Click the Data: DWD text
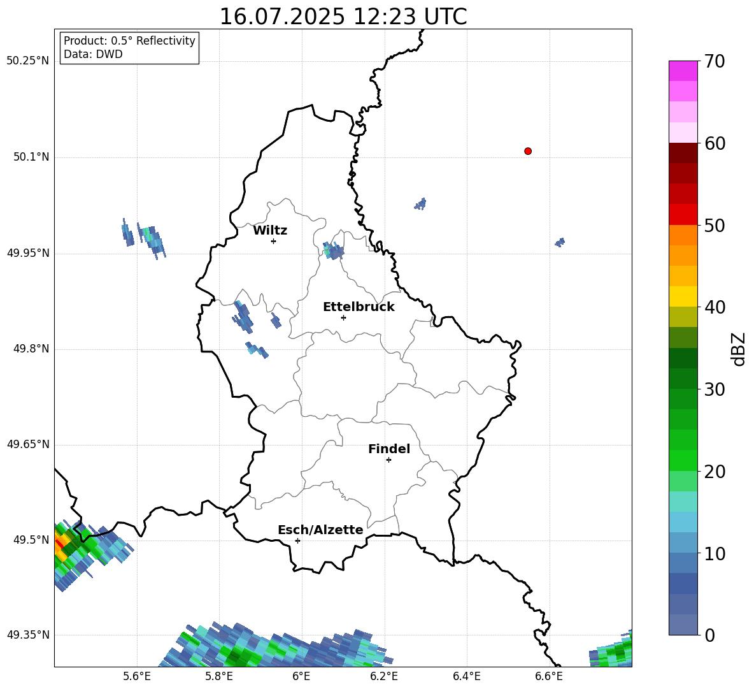This screenshot has width=754, height=689. pos(93,54)
